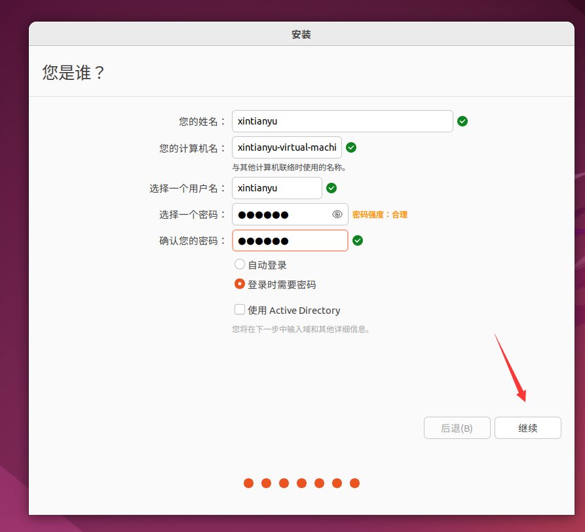
Task: Click the green checkmark beside the computer name field
Action: 351,147
